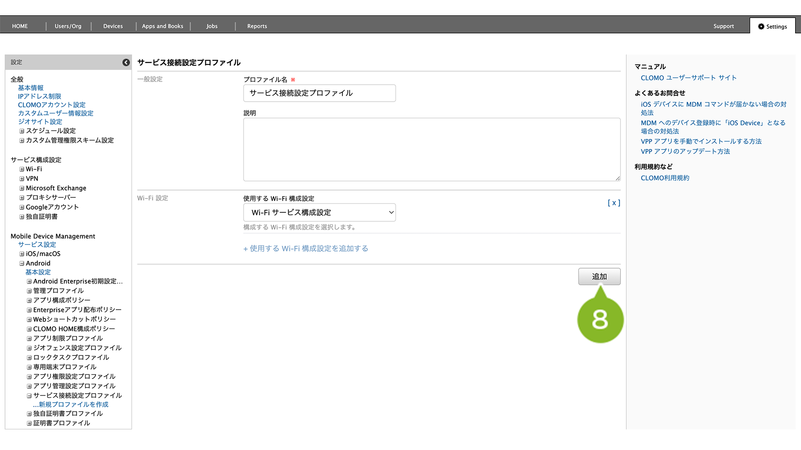801x450 pixels.
Task: Expand the VPN tree node
Action: tap(22, 179)
